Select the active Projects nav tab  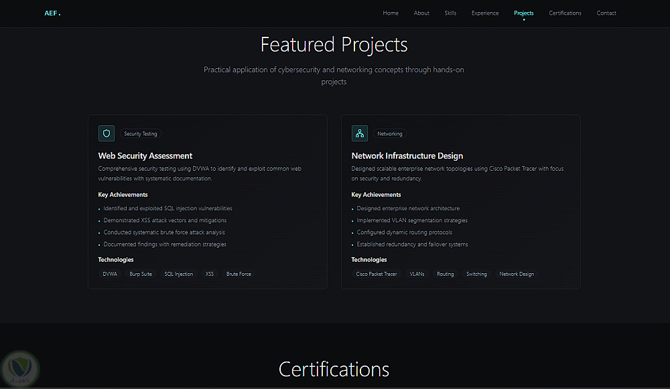(x=524, y=13)
